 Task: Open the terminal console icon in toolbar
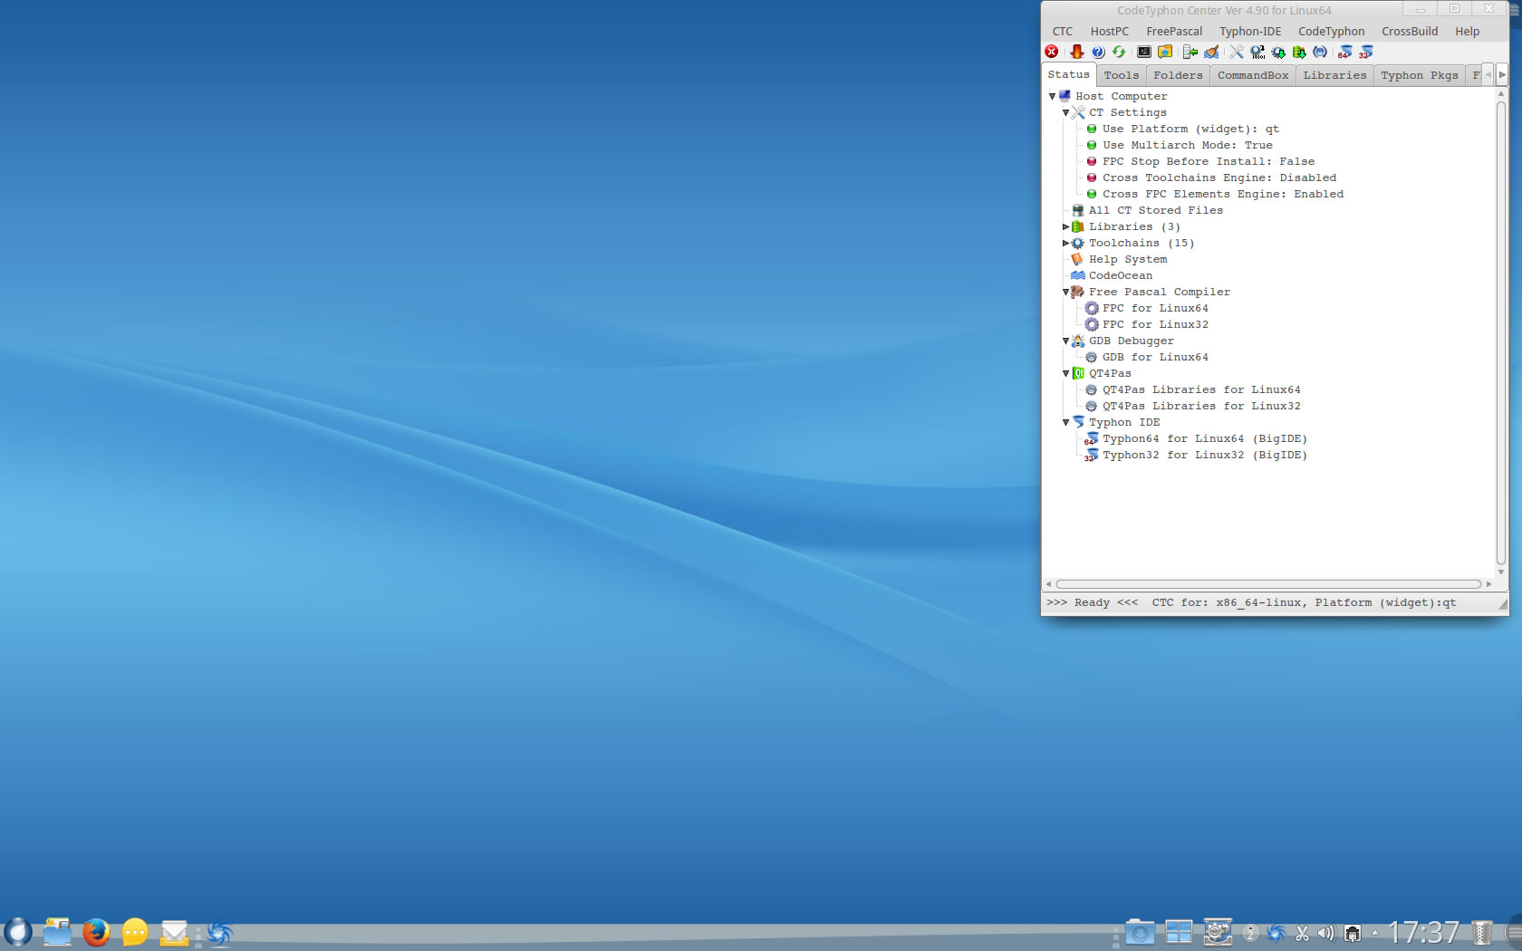click(x=1144, y=52)
